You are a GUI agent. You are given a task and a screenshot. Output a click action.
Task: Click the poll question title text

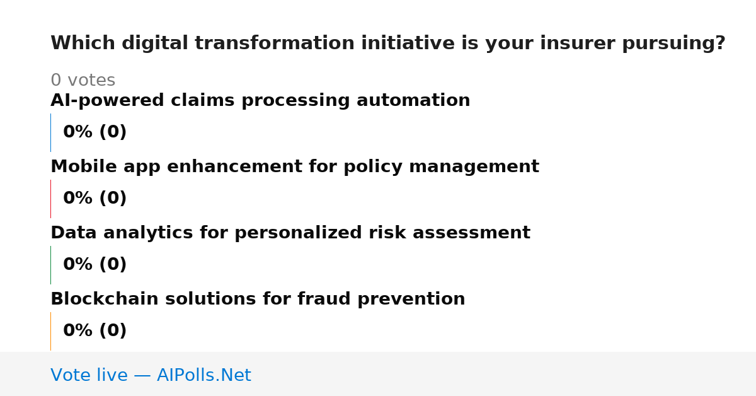pyautogui.click(x=388, y=44)
